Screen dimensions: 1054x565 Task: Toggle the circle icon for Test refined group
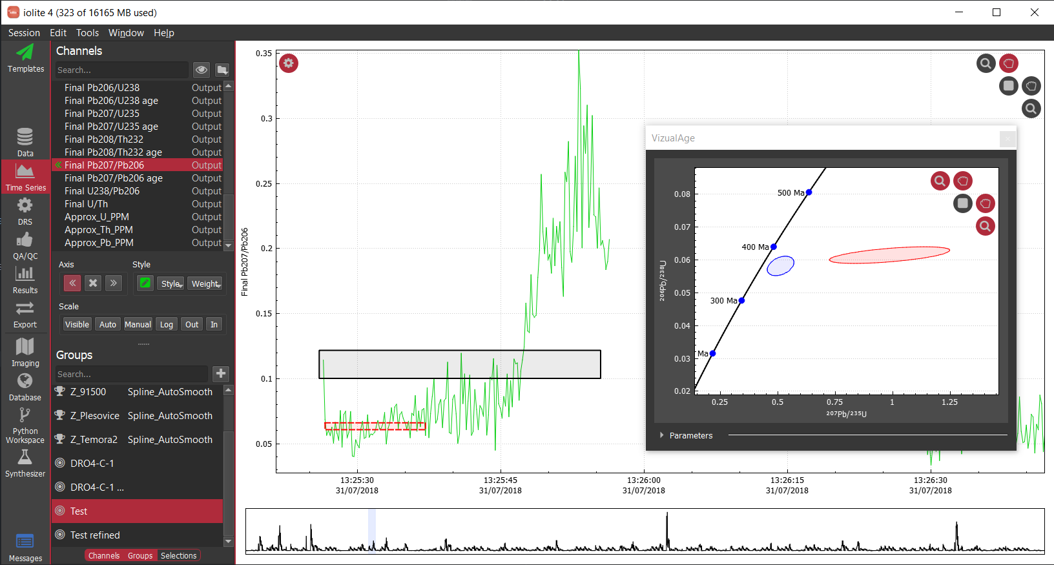[x=60, y=535]
